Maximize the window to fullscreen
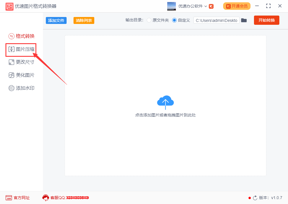Screen dimensions: 288x204 tap(268, 6)
